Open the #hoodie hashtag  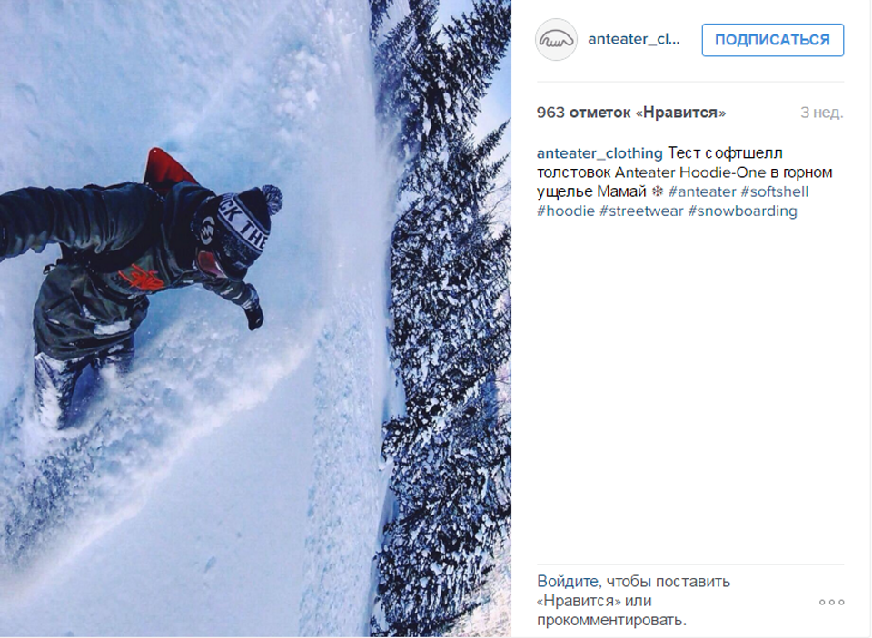tap(566, 211)
